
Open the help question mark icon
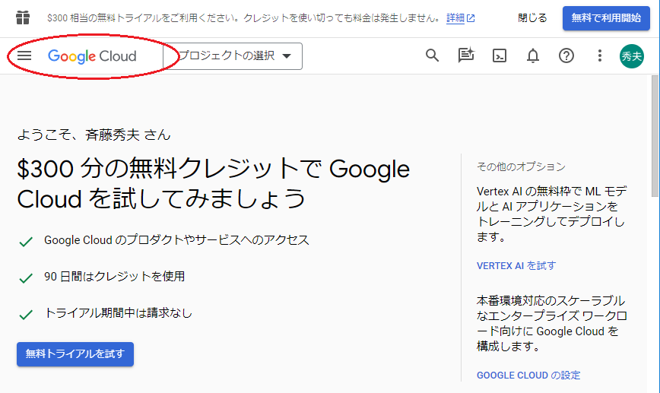[x=566, y=55]
